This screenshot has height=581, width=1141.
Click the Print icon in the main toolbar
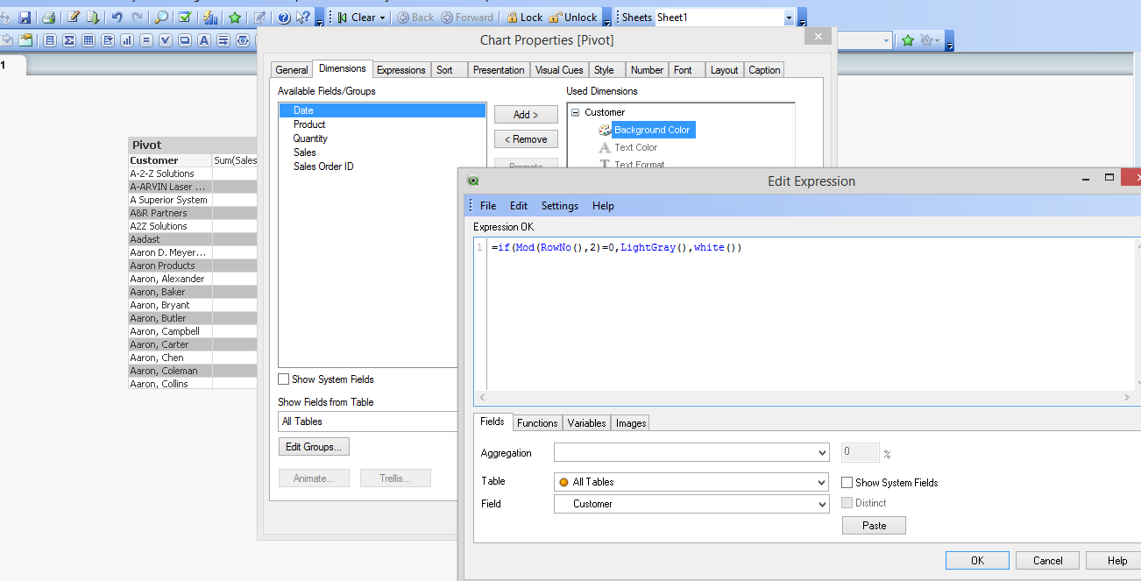coord(49,17)
